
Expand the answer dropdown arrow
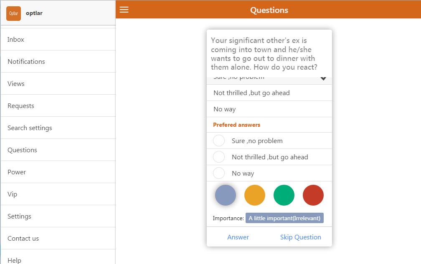point(323,78)
